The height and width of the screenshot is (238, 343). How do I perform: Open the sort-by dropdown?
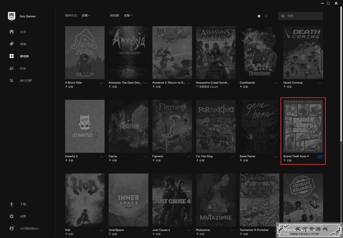(x=86, y=16)
